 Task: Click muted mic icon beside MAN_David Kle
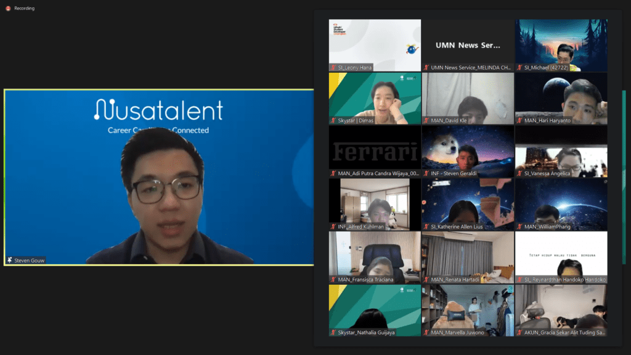tap(426, 120)
